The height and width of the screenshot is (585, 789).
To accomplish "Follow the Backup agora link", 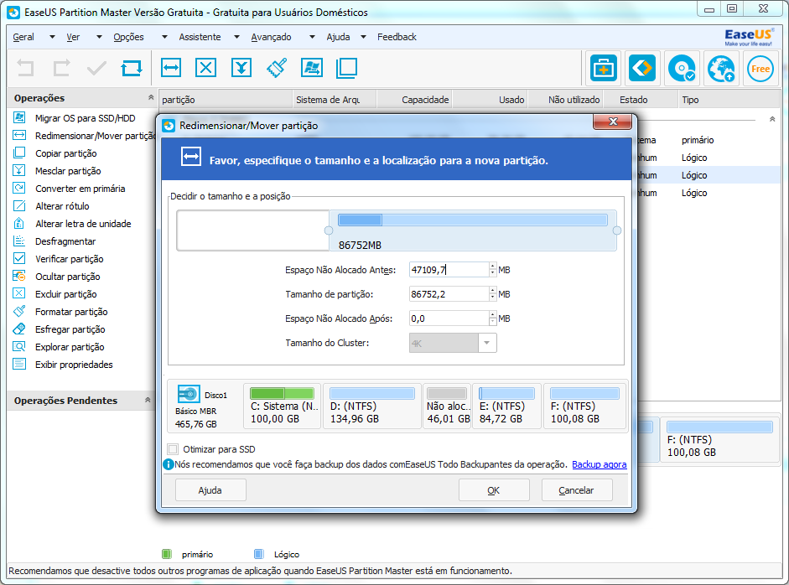I will pos(600,464).
